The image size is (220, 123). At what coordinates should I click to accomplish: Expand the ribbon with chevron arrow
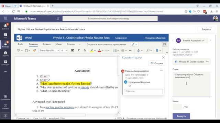pyautogui.click(x=167, y=52)
